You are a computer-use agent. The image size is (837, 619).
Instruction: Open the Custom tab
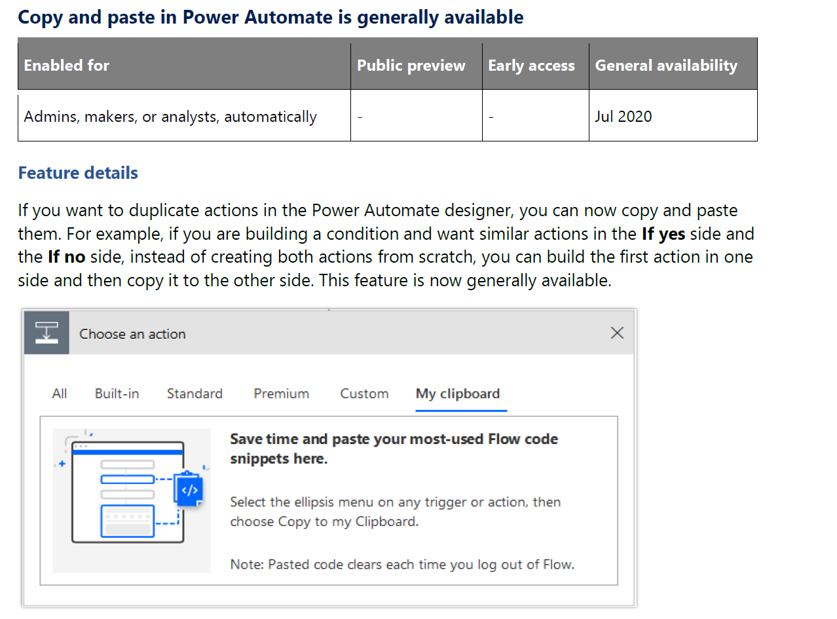point(364,394)
